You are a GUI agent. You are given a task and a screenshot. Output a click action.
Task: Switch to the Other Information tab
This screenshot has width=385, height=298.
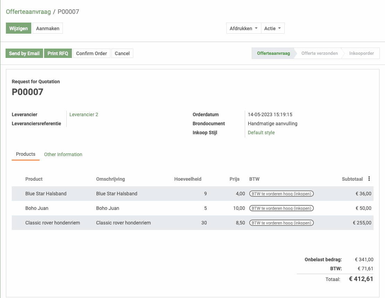(63, 154)
